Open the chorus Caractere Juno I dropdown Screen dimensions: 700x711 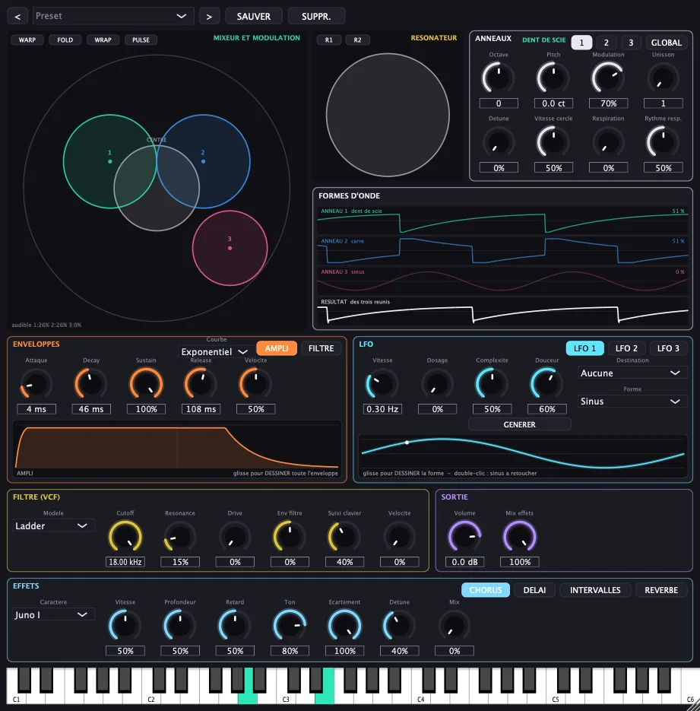point(53,615)
